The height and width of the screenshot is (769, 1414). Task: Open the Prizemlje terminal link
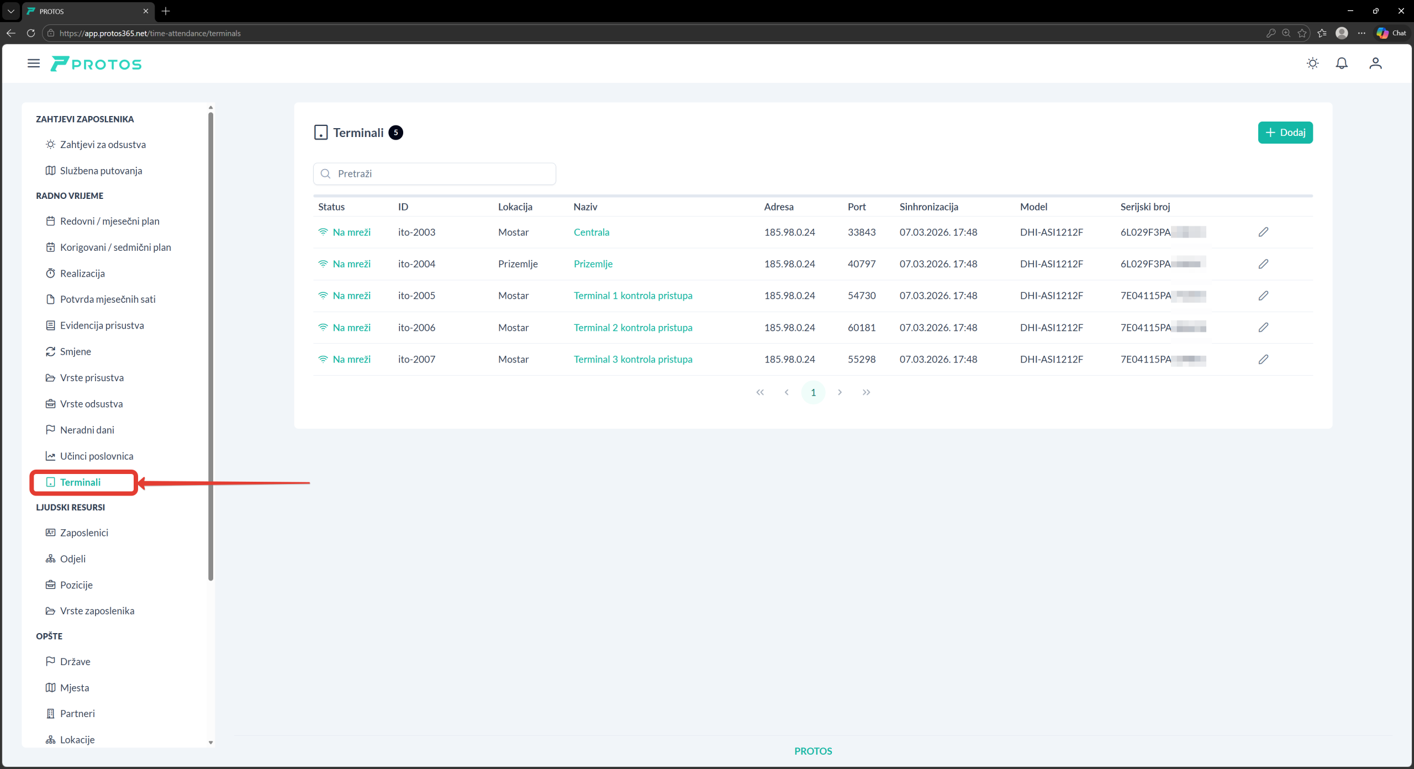pyautogui.click(x=593, y=264)
